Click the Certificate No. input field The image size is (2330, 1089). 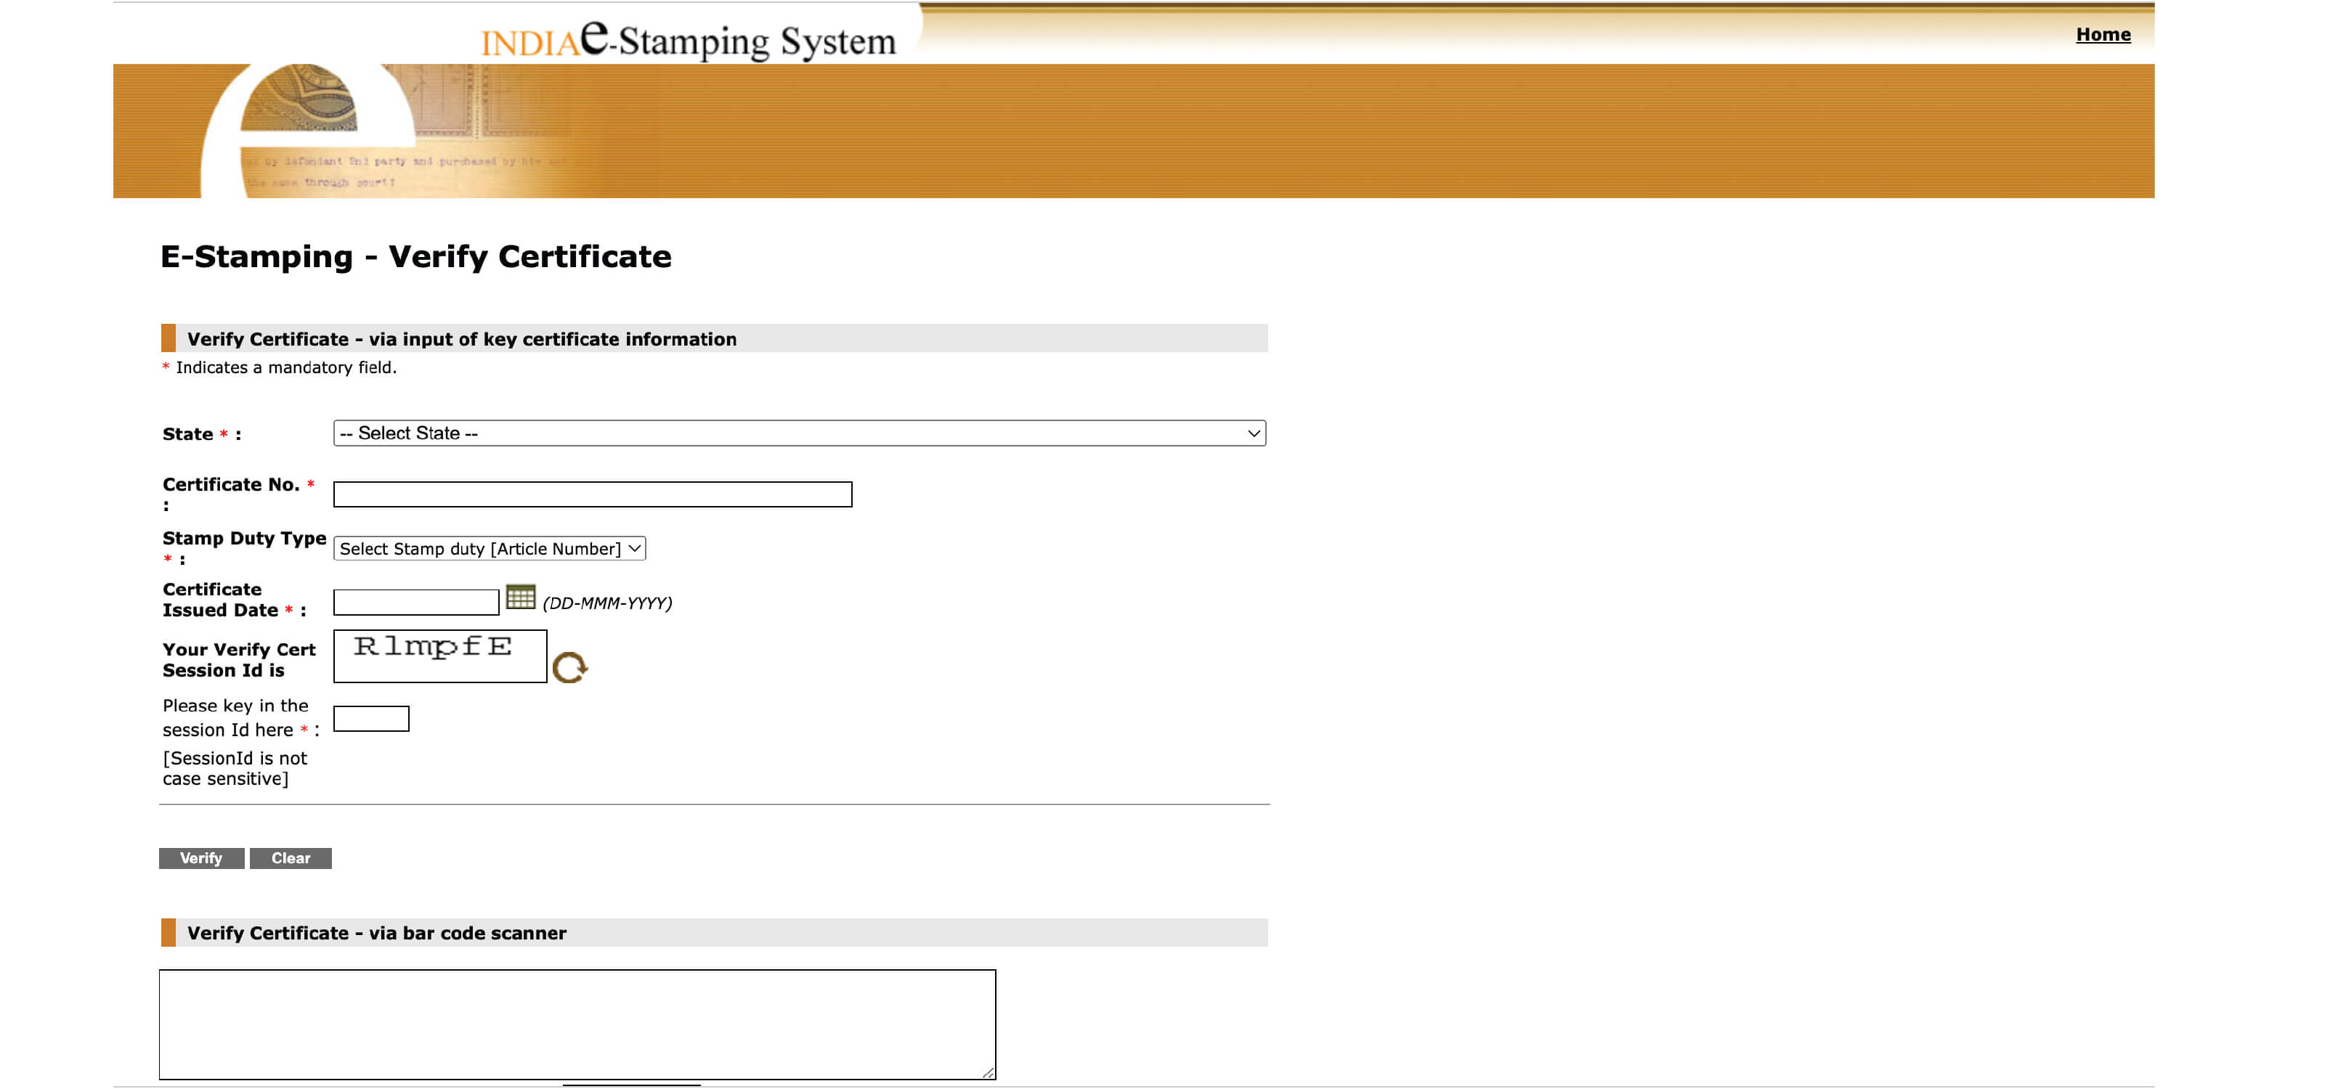[x=591, y=493]
